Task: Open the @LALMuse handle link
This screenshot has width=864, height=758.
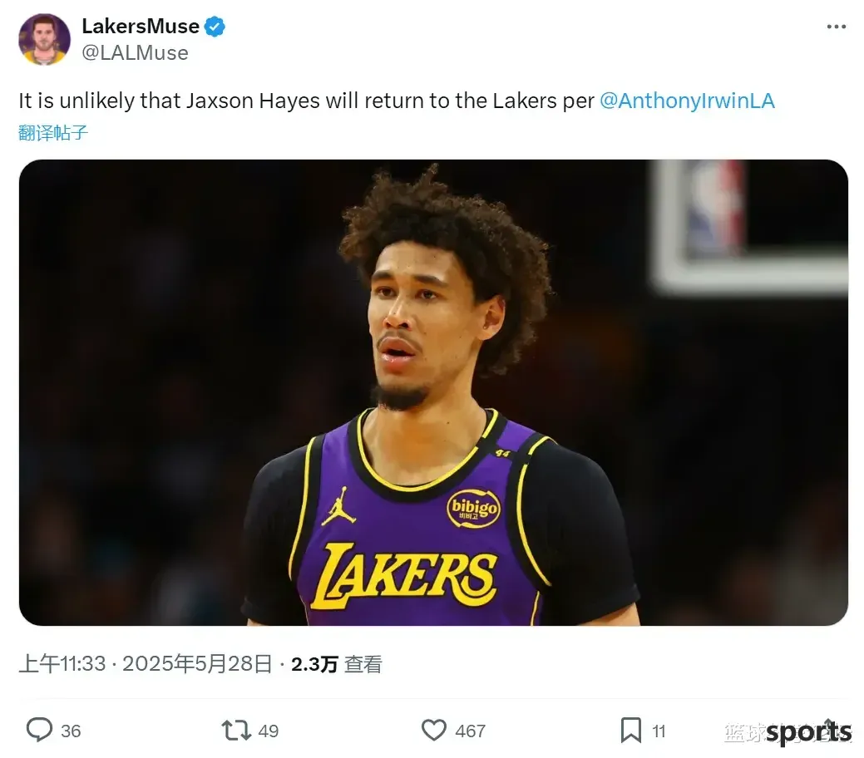Action: 135,53
